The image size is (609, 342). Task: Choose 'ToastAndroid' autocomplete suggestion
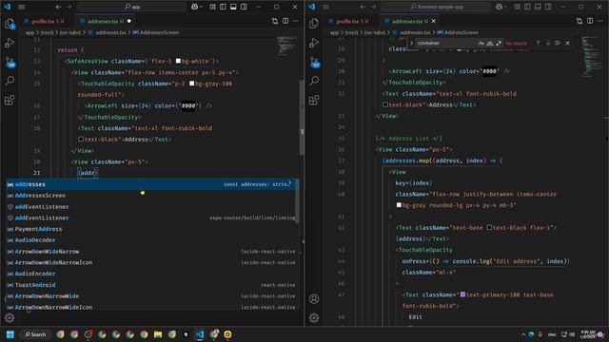click(151, 285)
